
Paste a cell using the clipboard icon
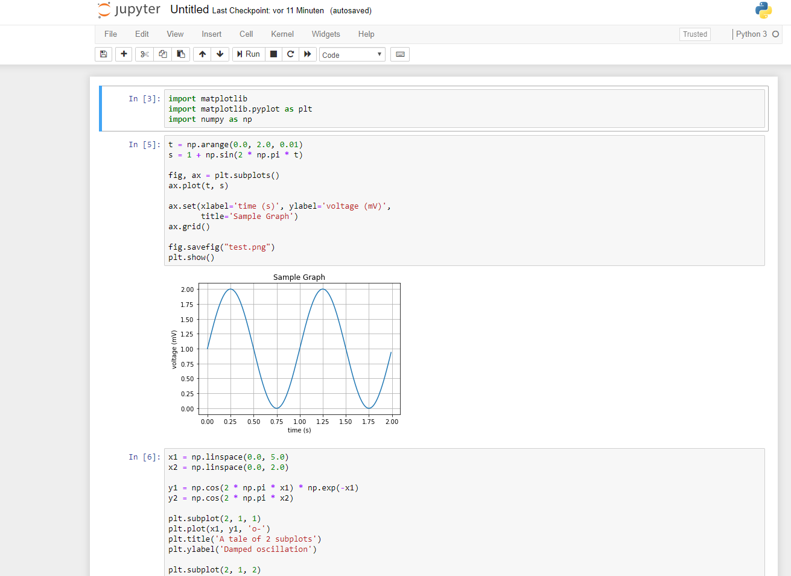click(180, 54)
